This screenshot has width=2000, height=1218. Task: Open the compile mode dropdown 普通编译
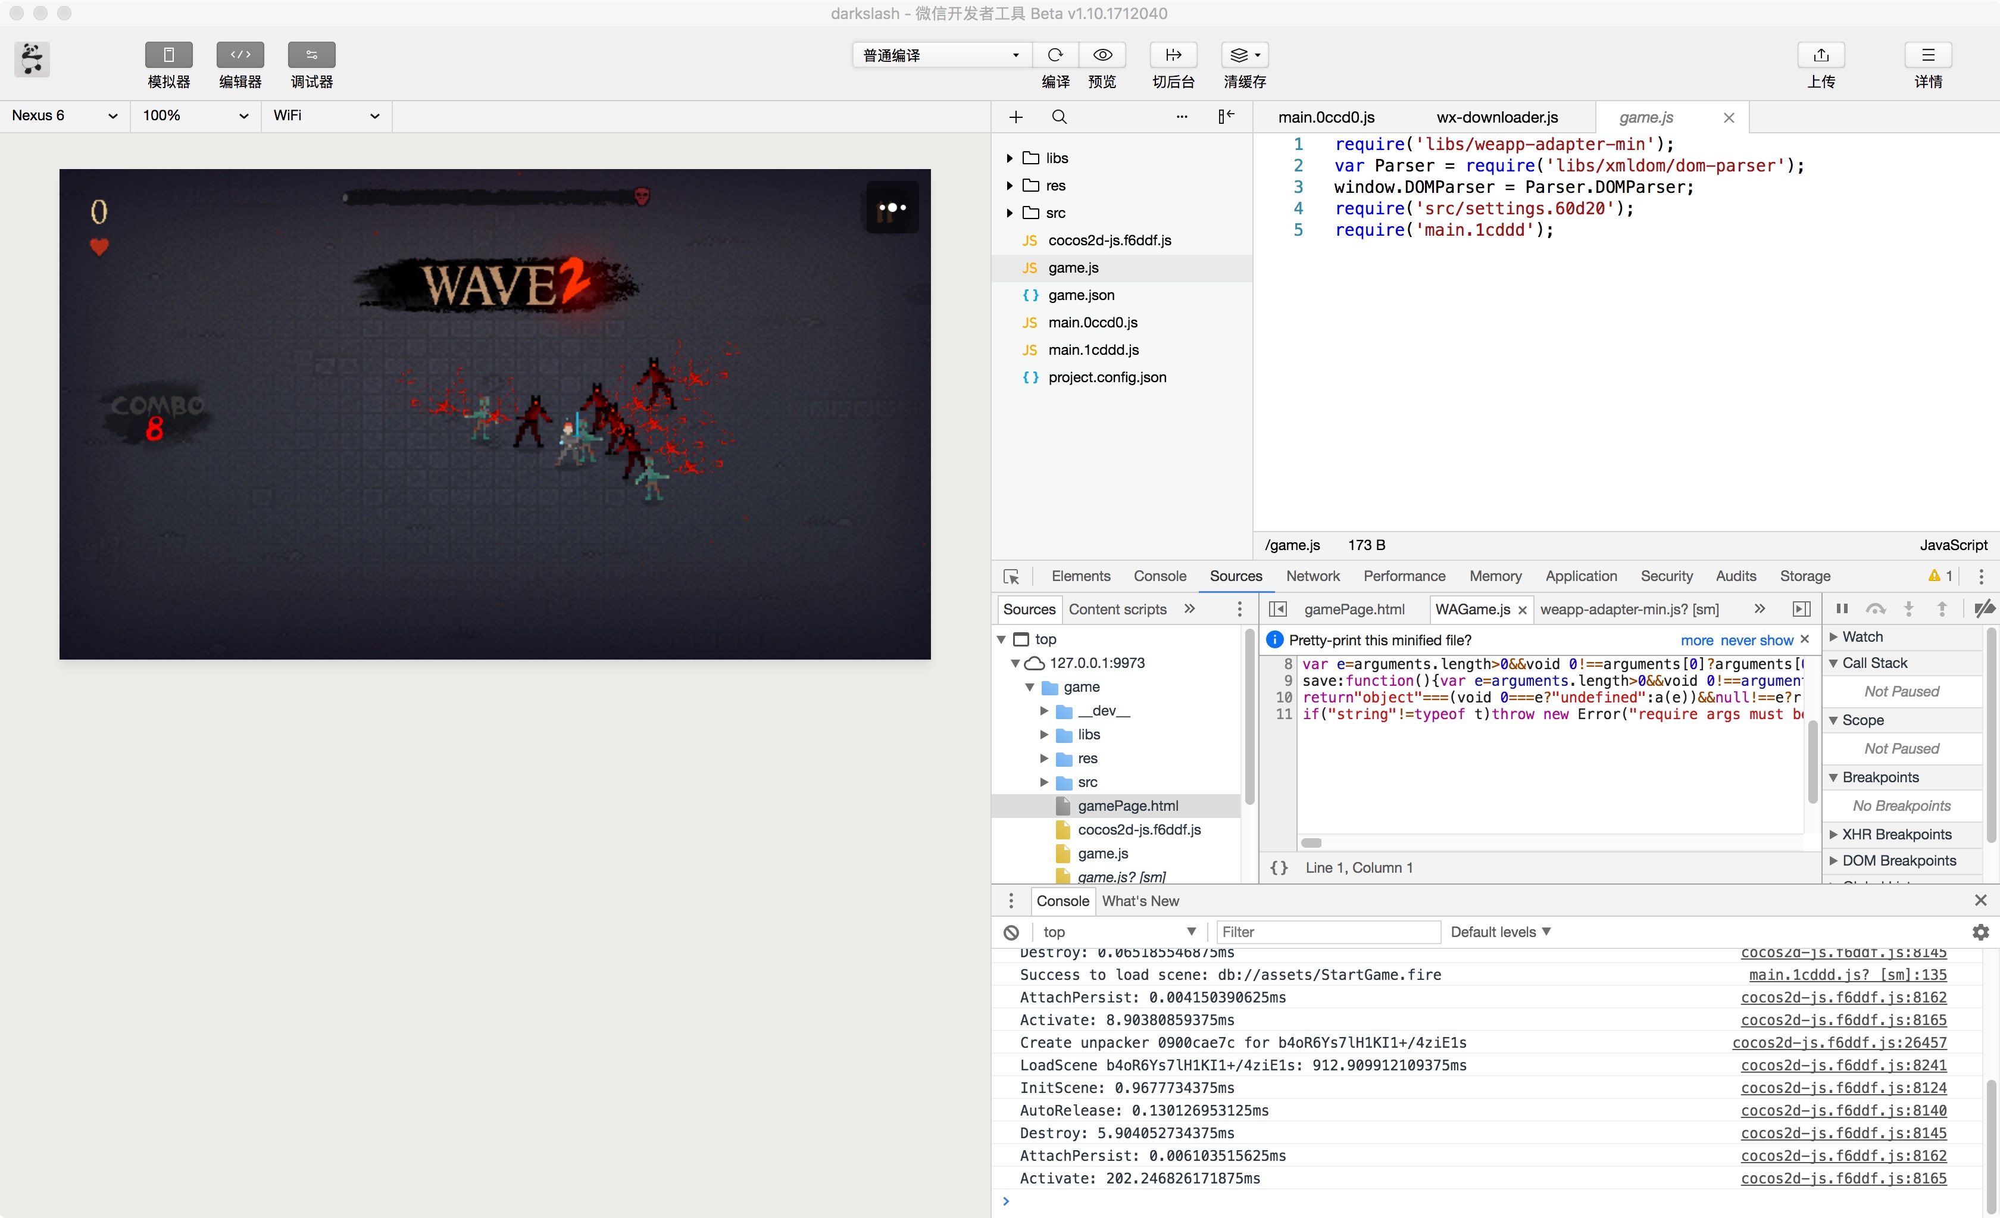point(942,55)
